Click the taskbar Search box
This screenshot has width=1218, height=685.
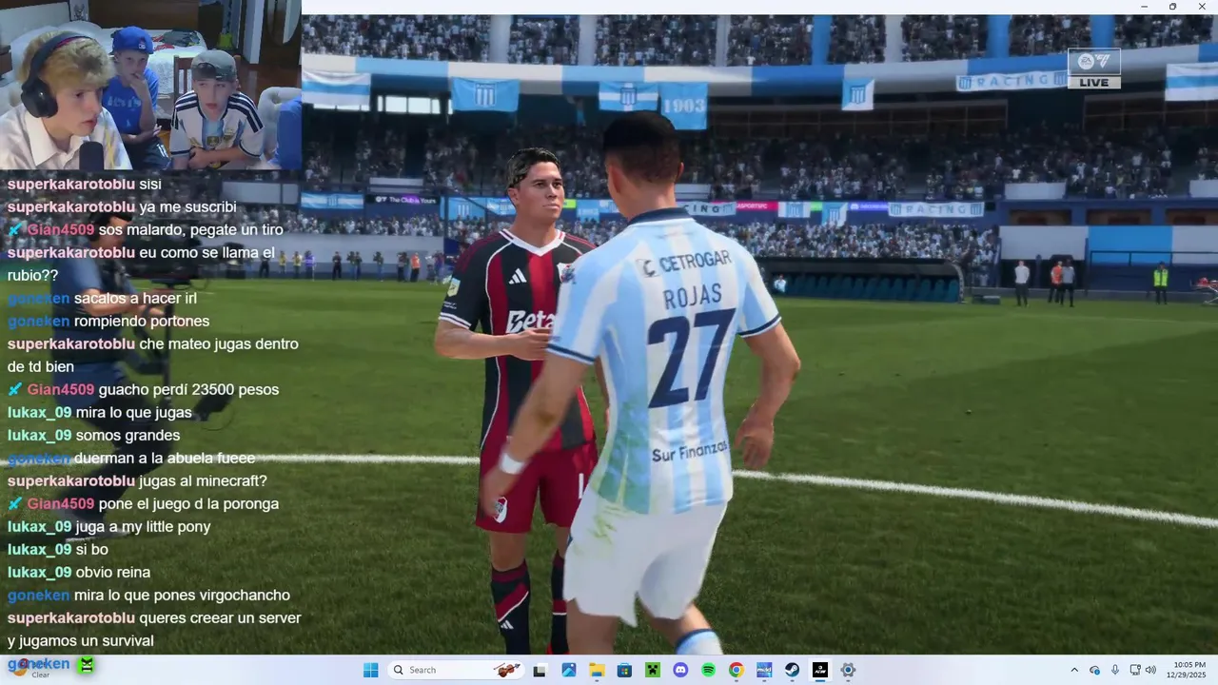tap(456, 670)
